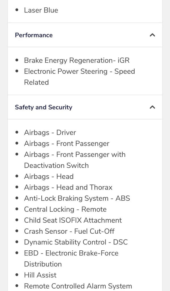Select Remote Controlled Alarm System item
This screenshot has height=291, width=170.
78,286
